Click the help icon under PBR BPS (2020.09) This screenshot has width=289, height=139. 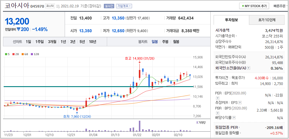217,113
